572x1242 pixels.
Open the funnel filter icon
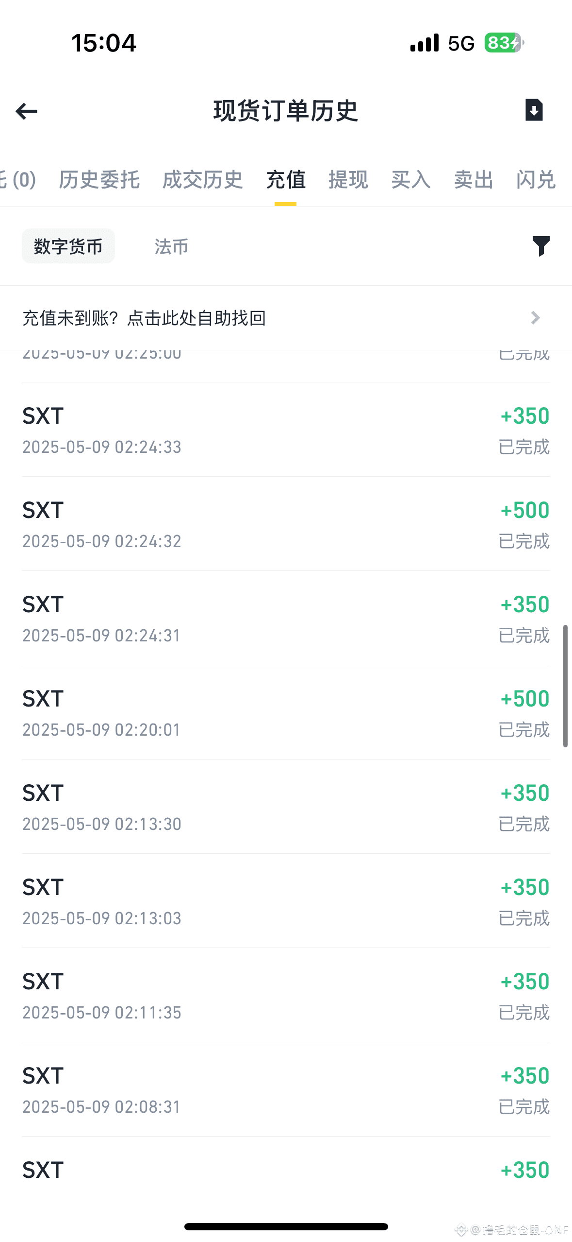point(541,246)
